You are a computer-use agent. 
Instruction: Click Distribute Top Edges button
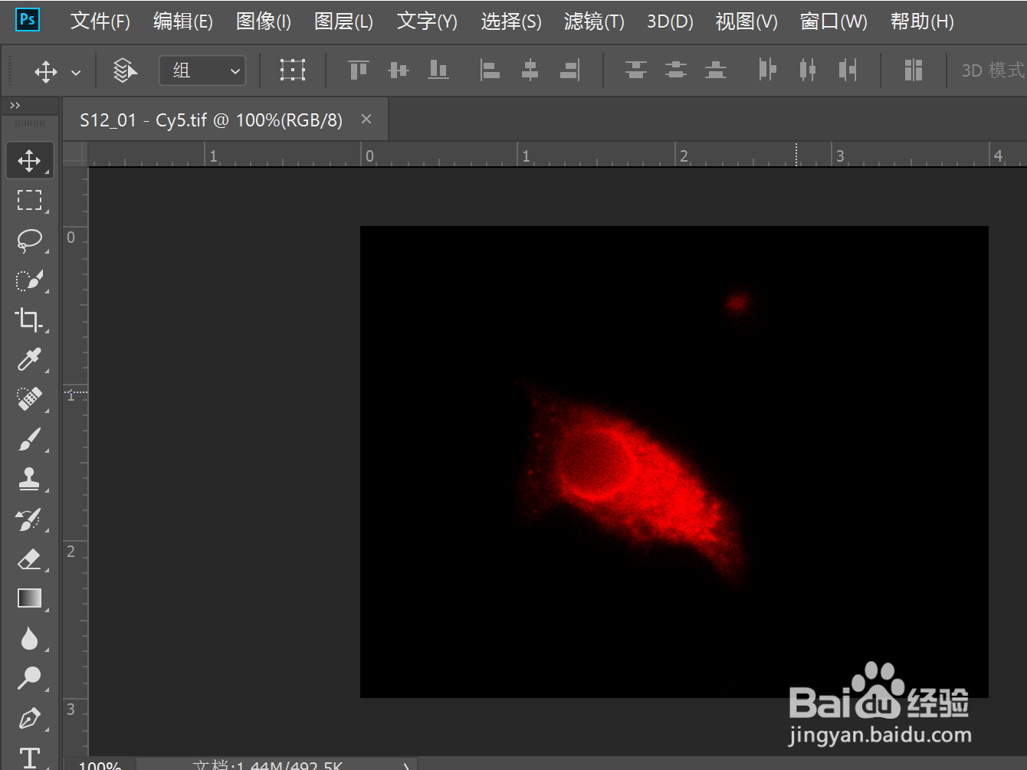click(635, 70)
